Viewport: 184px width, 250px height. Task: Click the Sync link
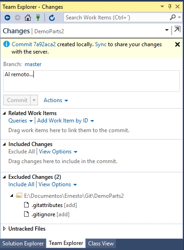[x=101, y=44]
